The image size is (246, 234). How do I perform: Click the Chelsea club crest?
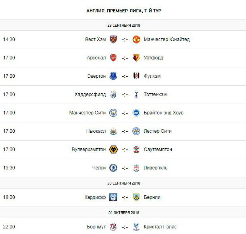[113, 168]
